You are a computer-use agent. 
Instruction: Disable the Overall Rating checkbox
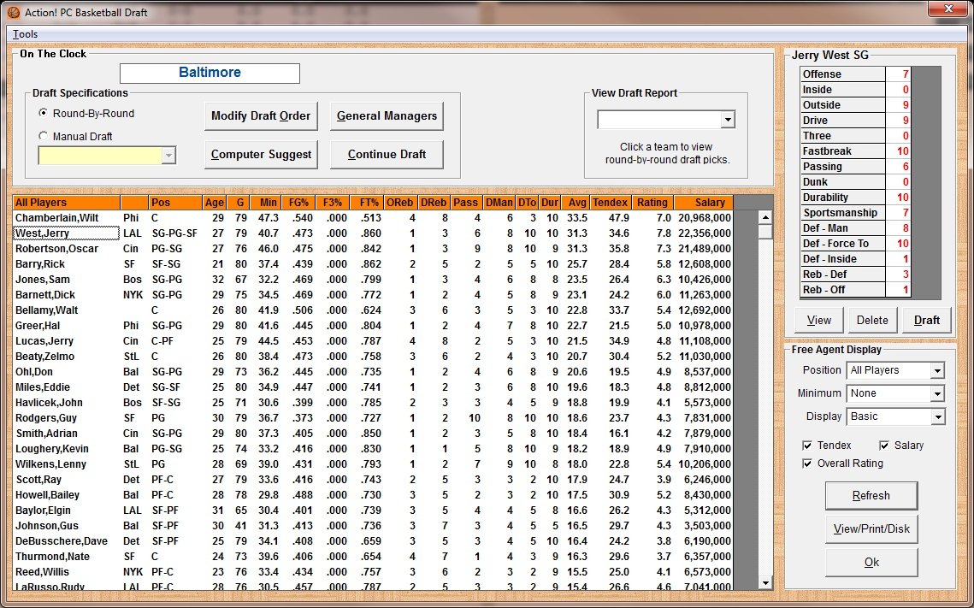pos(808,463)
